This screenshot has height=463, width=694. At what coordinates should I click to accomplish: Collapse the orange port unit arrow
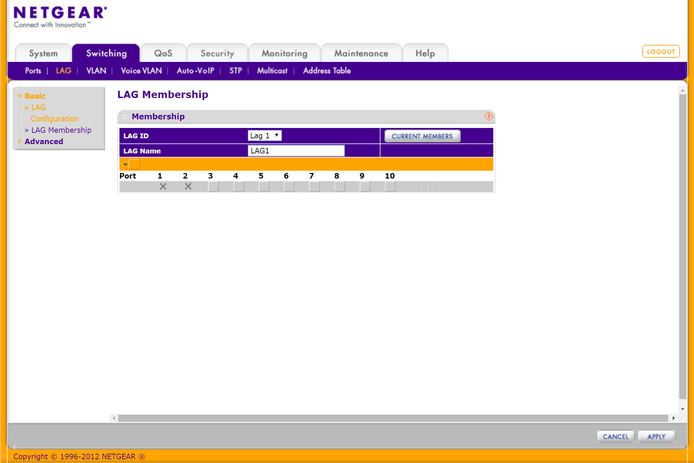coord(125,164)
